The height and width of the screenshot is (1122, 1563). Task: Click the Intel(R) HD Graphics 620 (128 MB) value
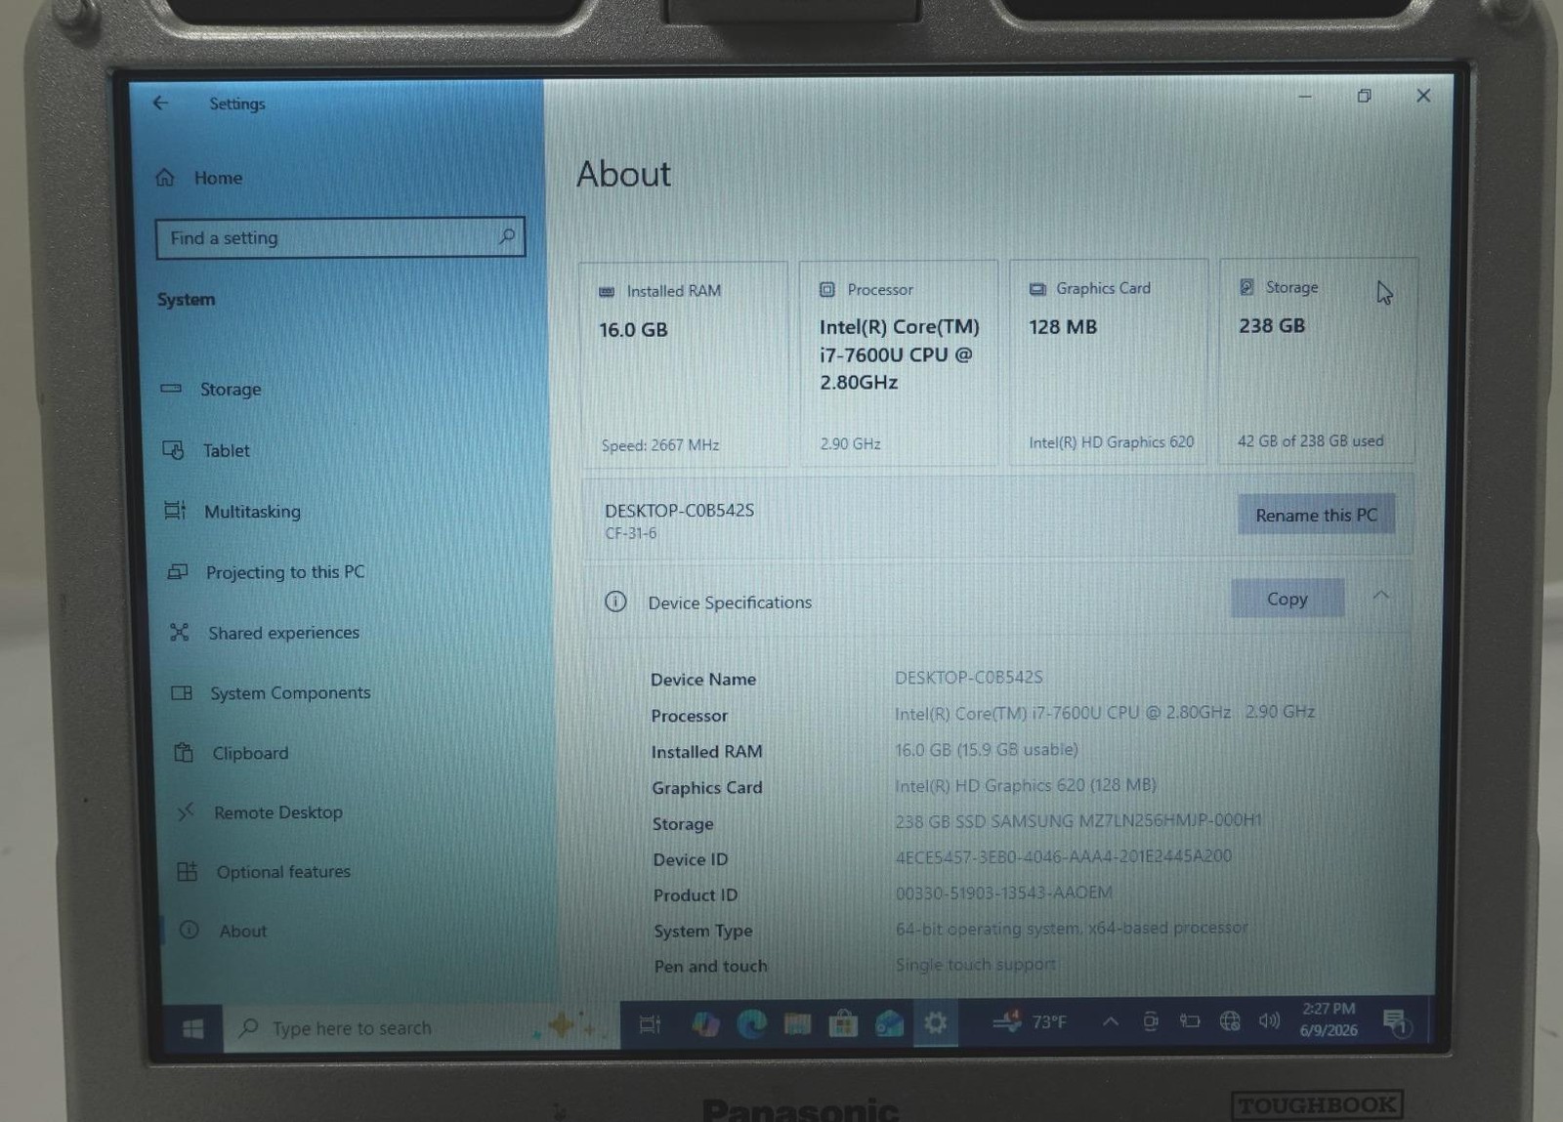coord(1025,785)
